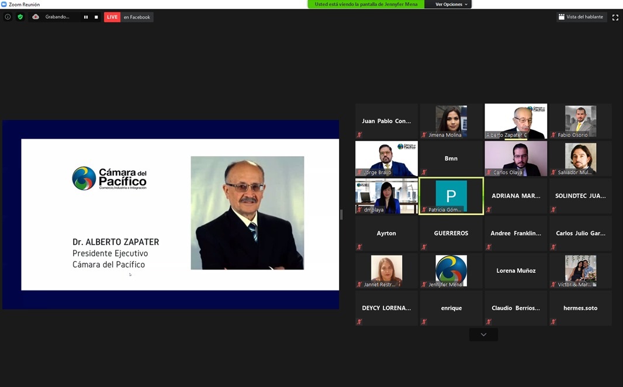Viewport: 623px width, 387px height.
Task: Click the Zoom Reunión window icon
Action: (4, 4)
